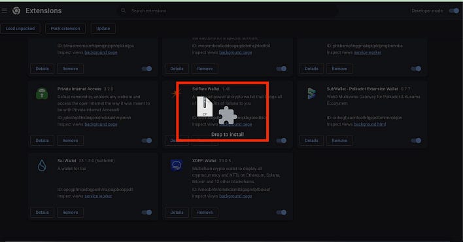Open the hamburger main menu icon
This screenshot has height=242, width=463.
click(4, 10)
